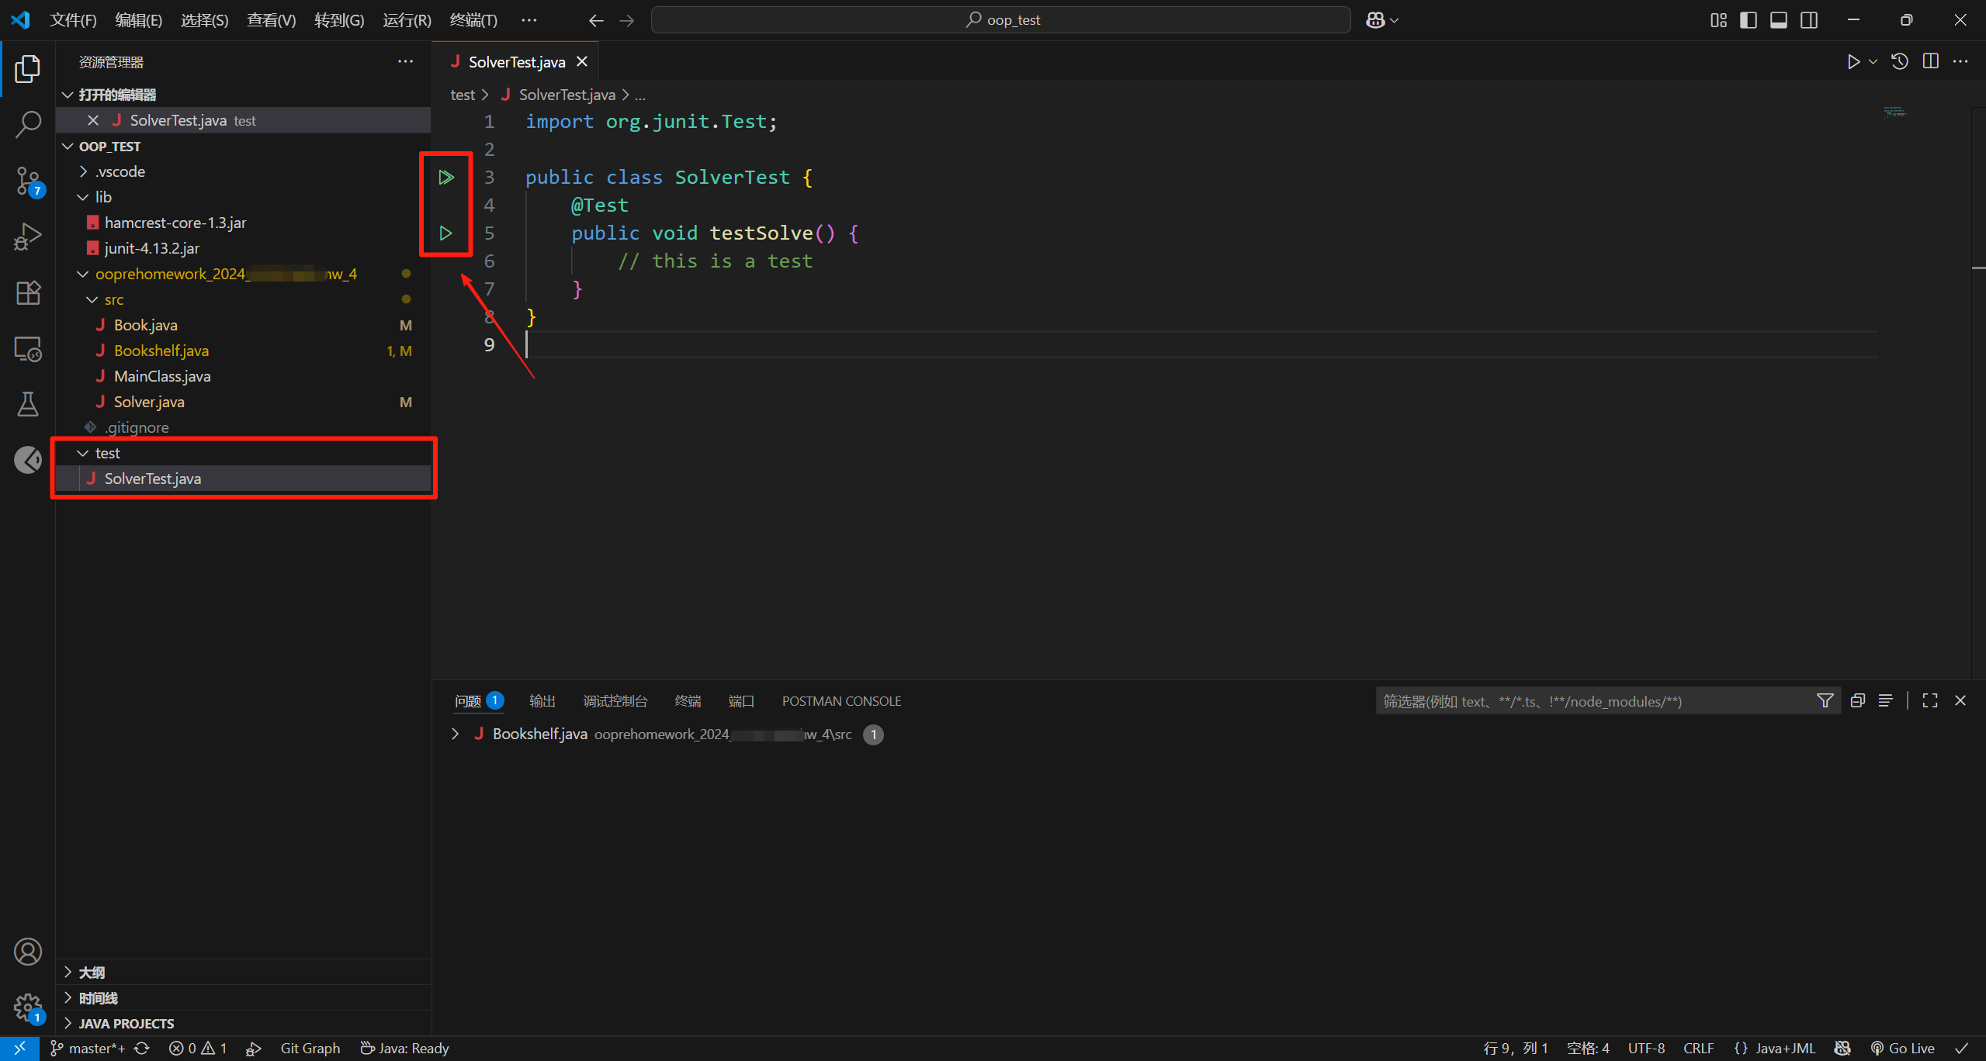Screen dimensions: 1986x1061
Task: Open the Extensions view
Action: point(28,293)
